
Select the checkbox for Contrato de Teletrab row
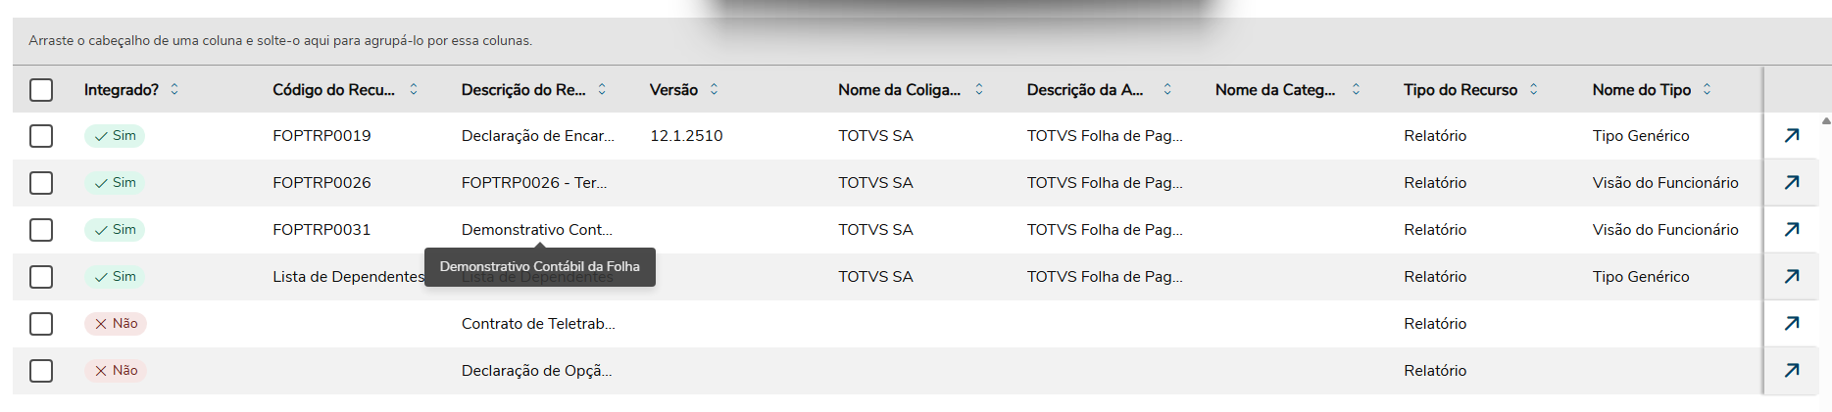pyautogui.click(x=41, y=324)
